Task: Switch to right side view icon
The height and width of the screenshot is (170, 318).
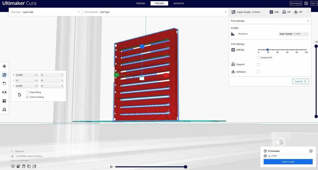Action: pos(34,166)
